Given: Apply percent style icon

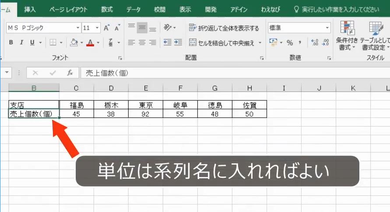Looking at the screenshot, I should coord(290,43).
